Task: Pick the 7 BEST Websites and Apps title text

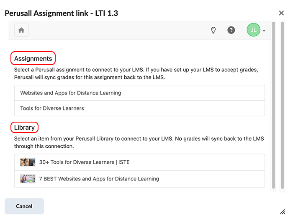Action: tap(99, 179)
